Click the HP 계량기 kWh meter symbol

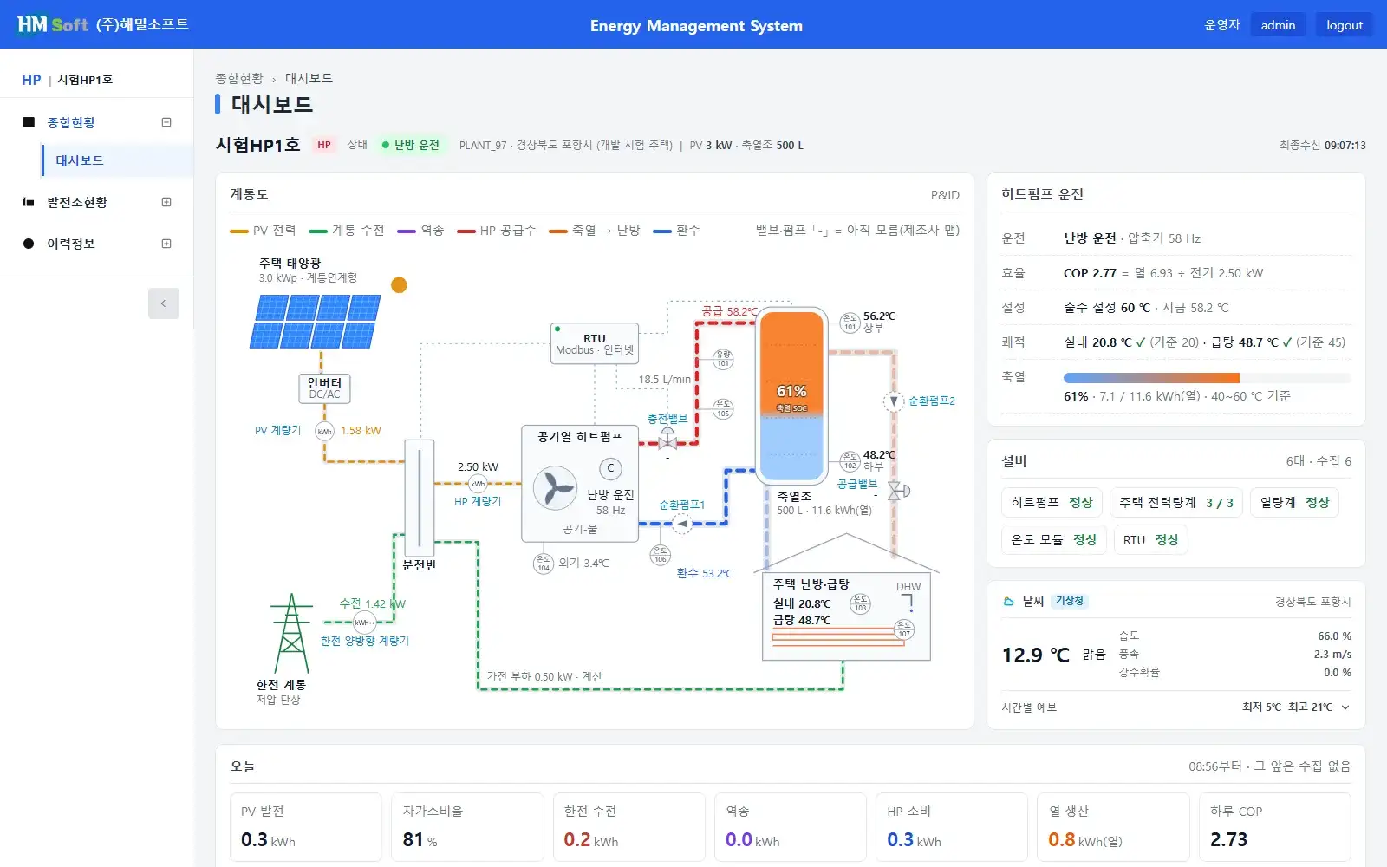[478, 484]
